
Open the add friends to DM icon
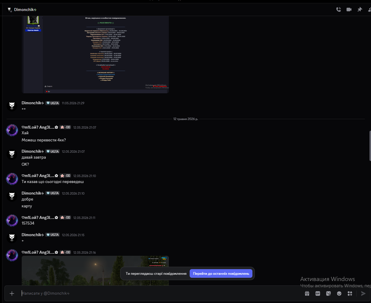pos(370,10)
